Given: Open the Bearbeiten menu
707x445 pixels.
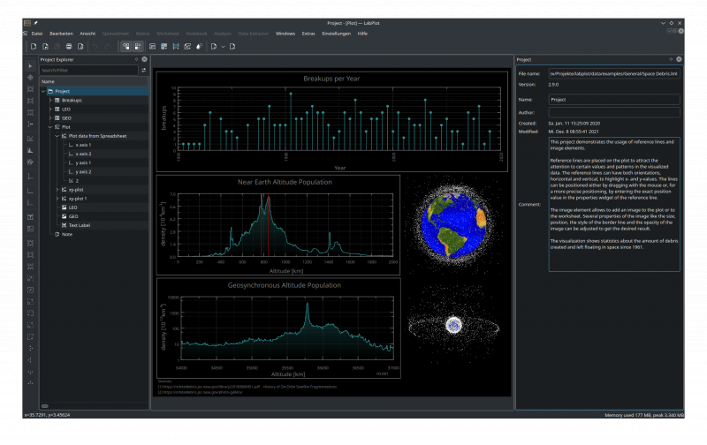Looking at the screenshot, I should [61, 34].
